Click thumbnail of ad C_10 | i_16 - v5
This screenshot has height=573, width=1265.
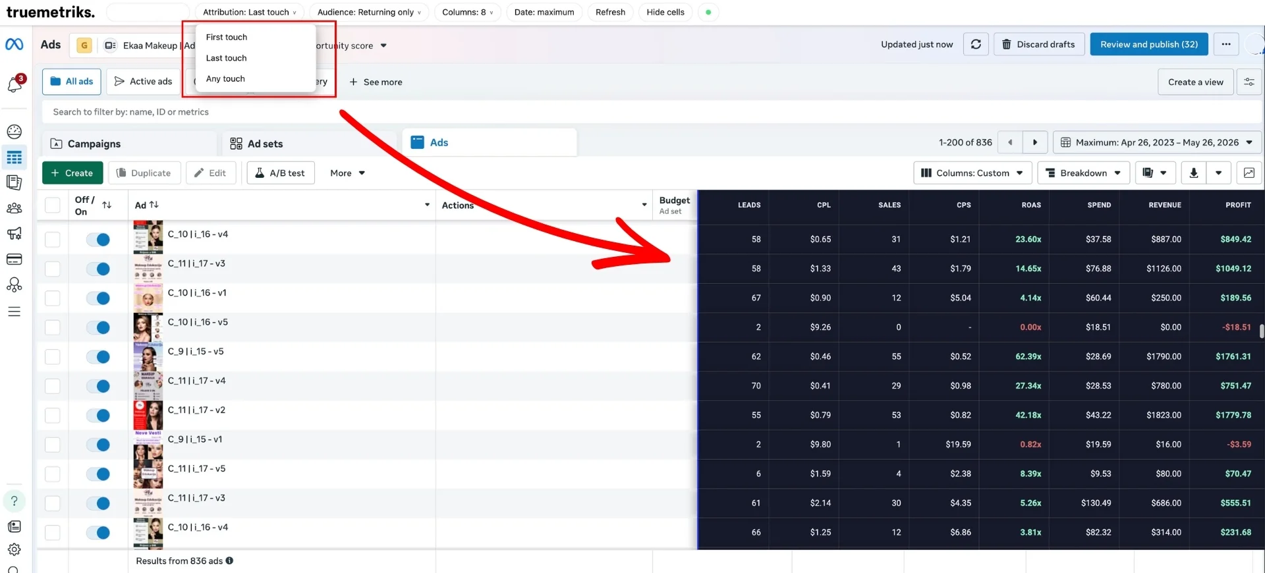click(148, 327)
